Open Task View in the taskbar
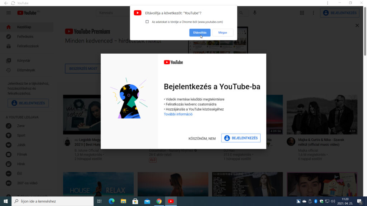This screenshot has height=206, width=367. (99, 201)
